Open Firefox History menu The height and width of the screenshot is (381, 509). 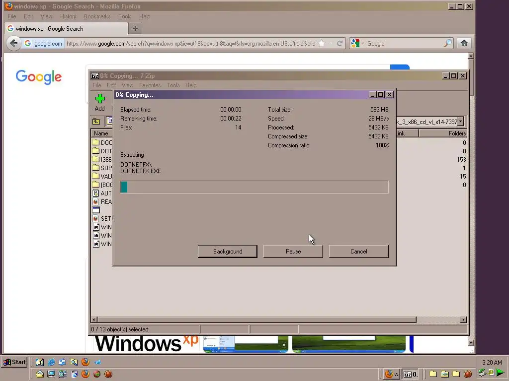pos(68,16)
